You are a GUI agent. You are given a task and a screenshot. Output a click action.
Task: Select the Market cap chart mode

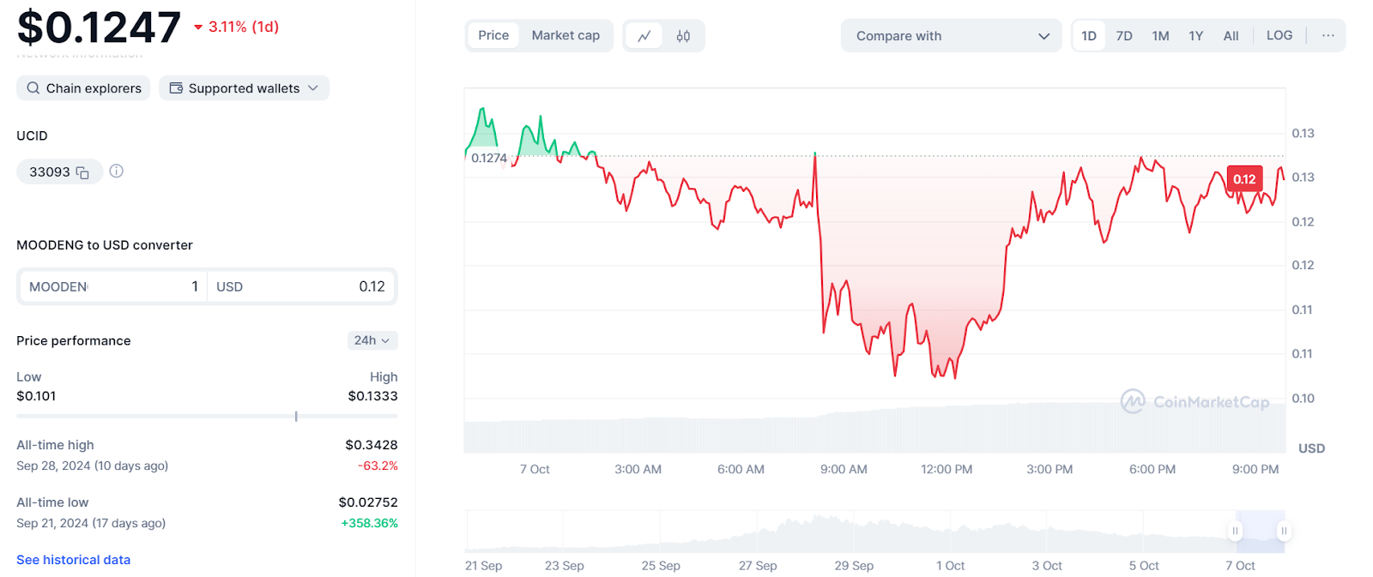click(566, 36)
